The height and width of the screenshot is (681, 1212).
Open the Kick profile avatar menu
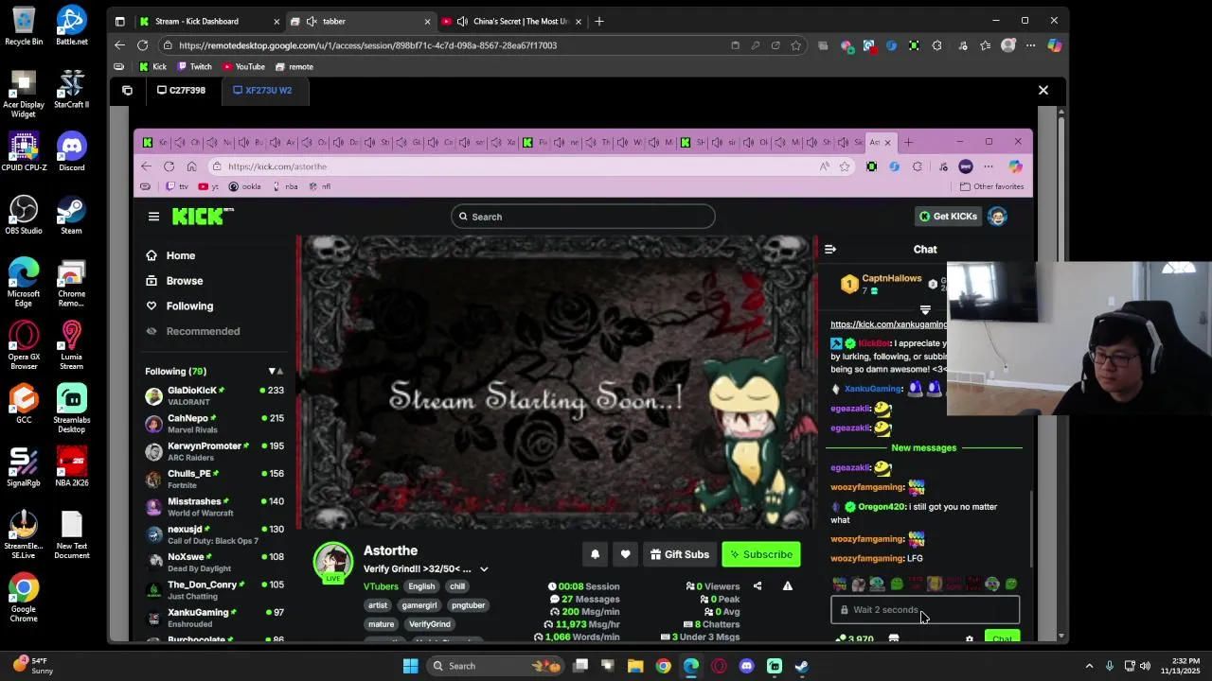(997, 217)
